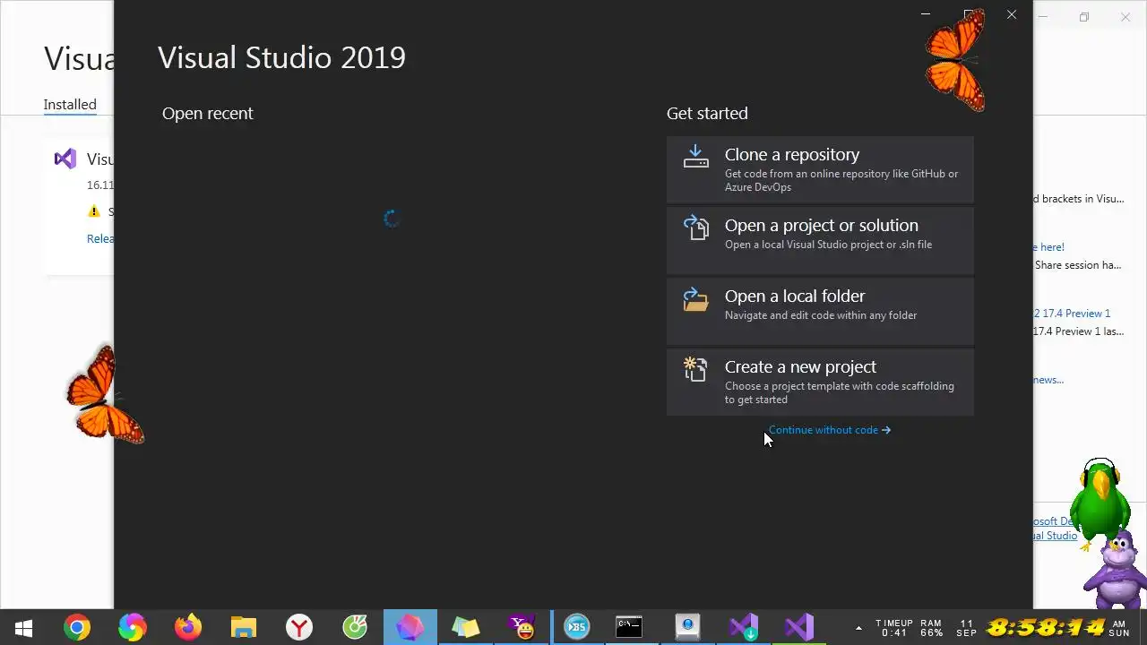Select Open a project or solution

pos(820,240)
